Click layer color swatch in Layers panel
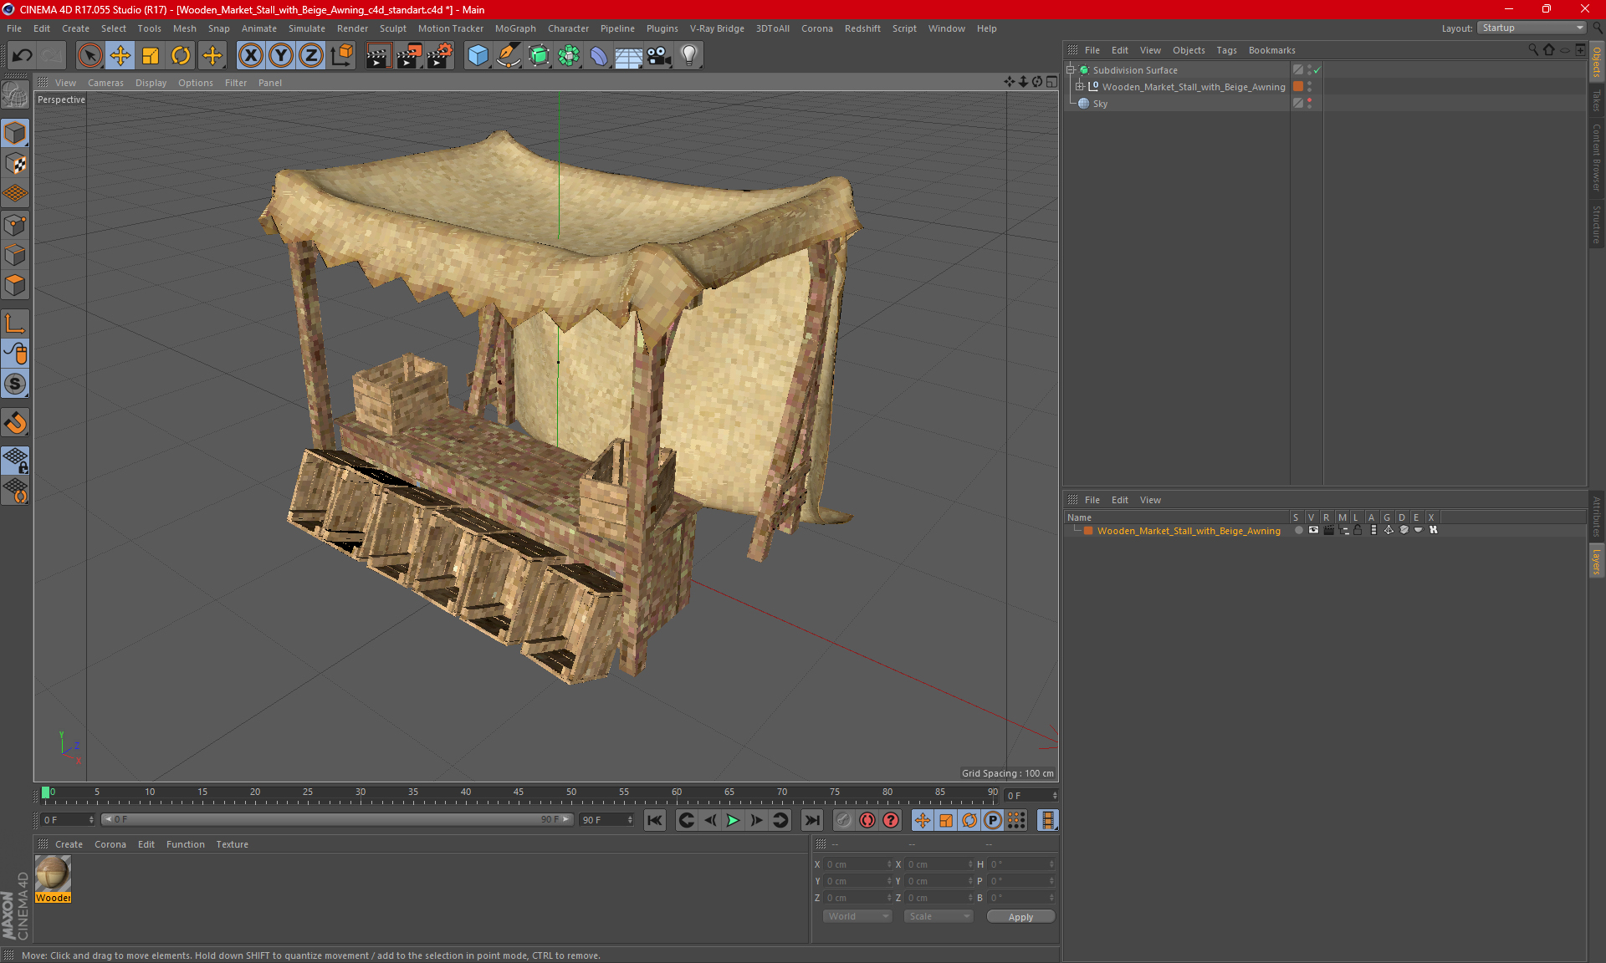Screen dimensions: 1606x963 click(1088, 531)
